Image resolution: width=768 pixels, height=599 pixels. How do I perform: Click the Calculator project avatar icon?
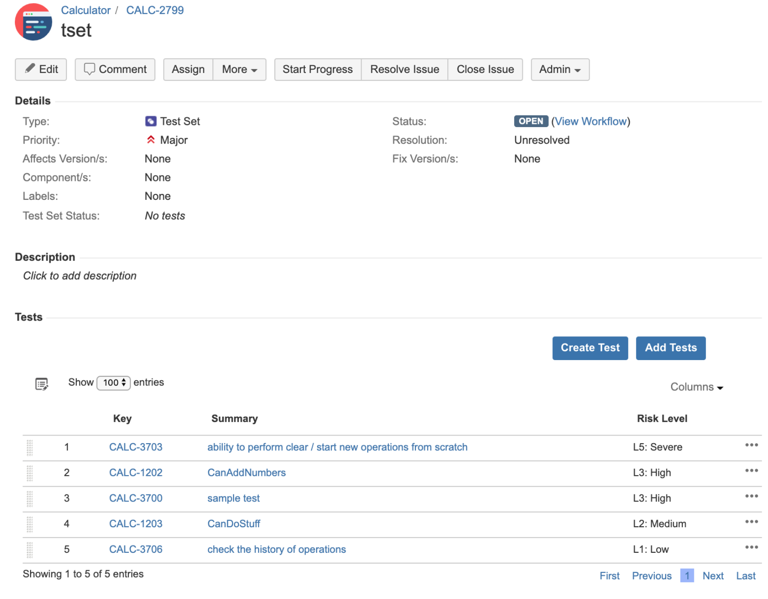pos(33,22)
